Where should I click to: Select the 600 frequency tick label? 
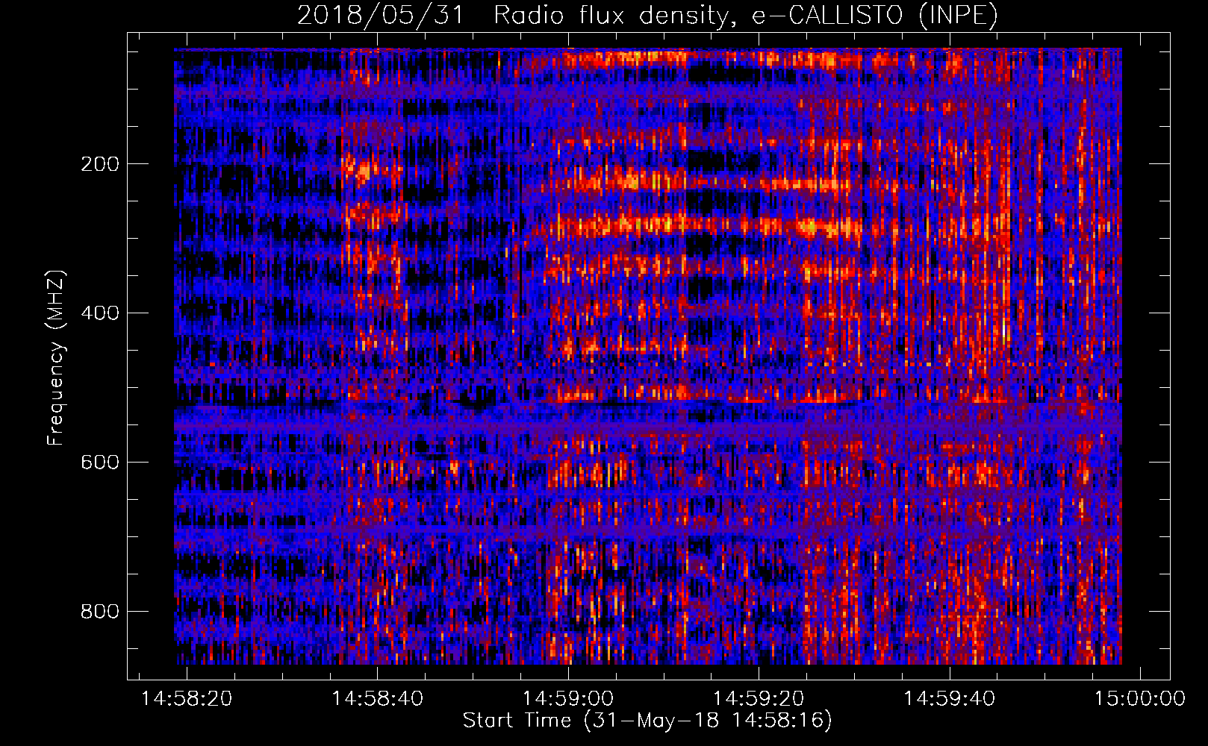point(100,463)
